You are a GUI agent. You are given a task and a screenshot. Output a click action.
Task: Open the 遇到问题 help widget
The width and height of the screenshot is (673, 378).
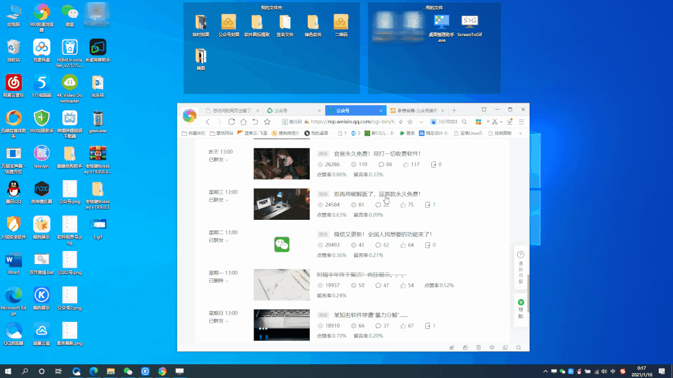(x=520, y=267)
